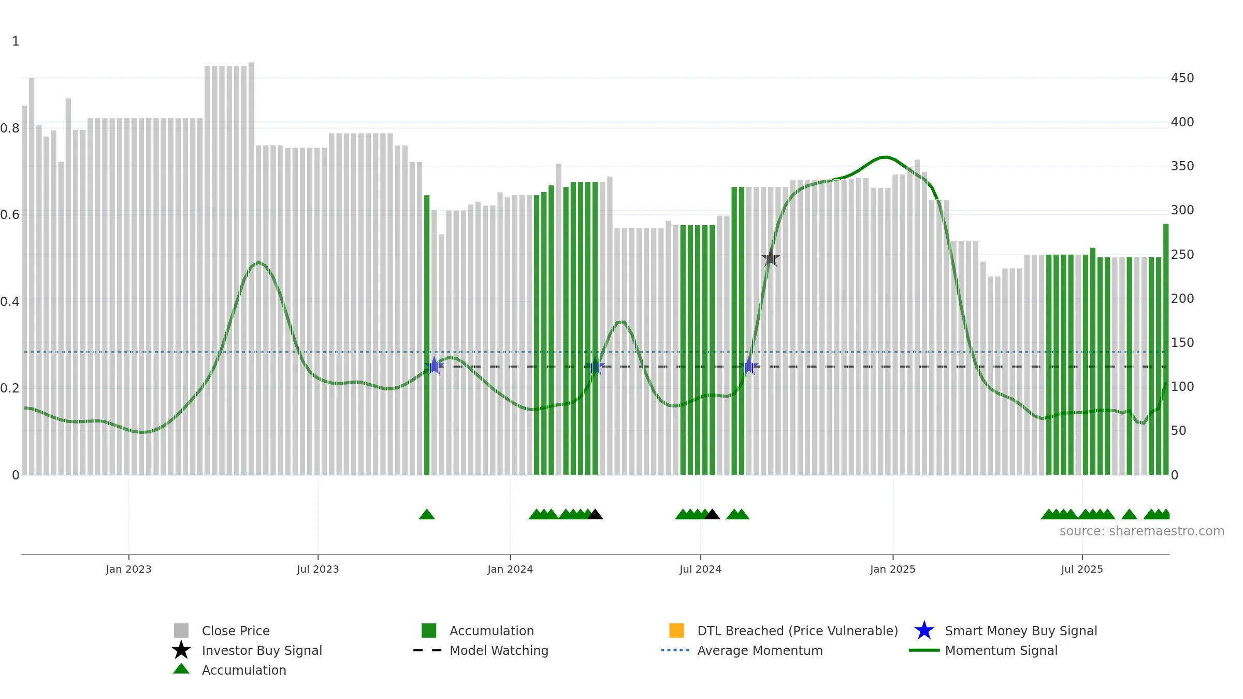Click the Jan 2024 x-axis label
The image size is (1243, 699).
510,569
